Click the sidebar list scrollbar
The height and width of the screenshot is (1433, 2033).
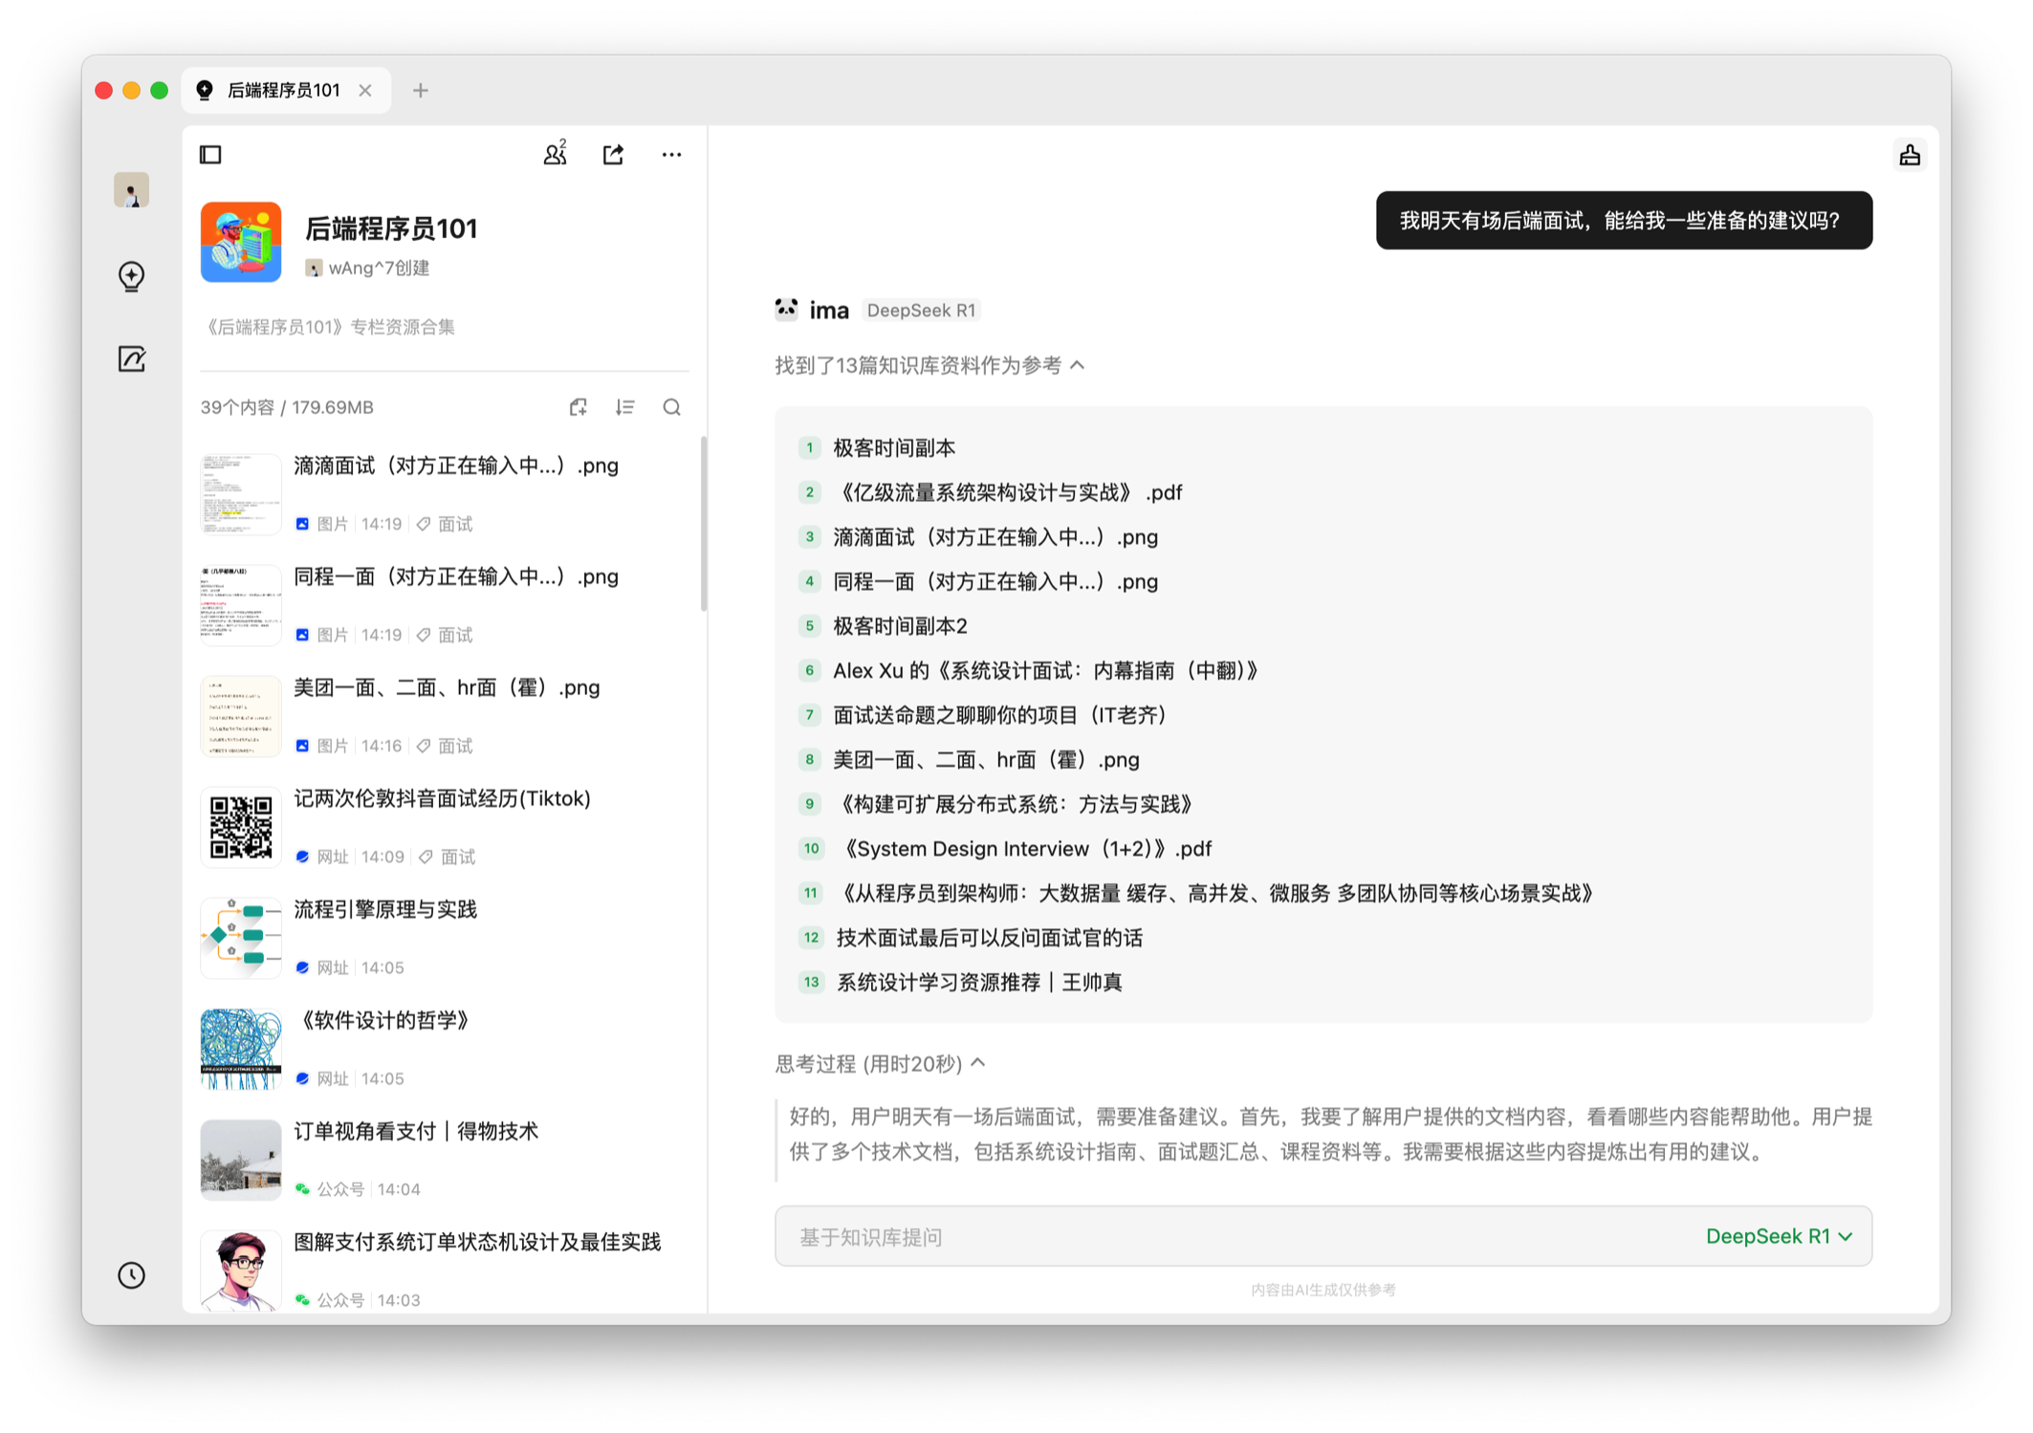(704, 524)
